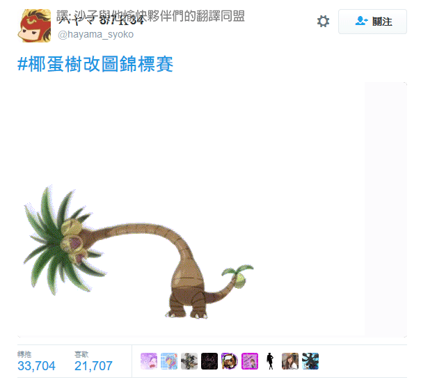Open the red-haired profile avatar
Viewport: 421px width, 389px height.
pos(34,26)
